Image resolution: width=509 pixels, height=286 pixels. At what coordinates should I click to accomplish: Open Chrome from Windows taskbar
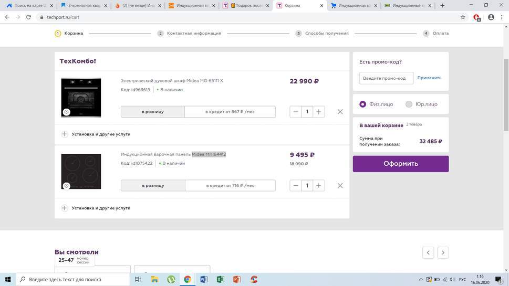tap(187, 280)
